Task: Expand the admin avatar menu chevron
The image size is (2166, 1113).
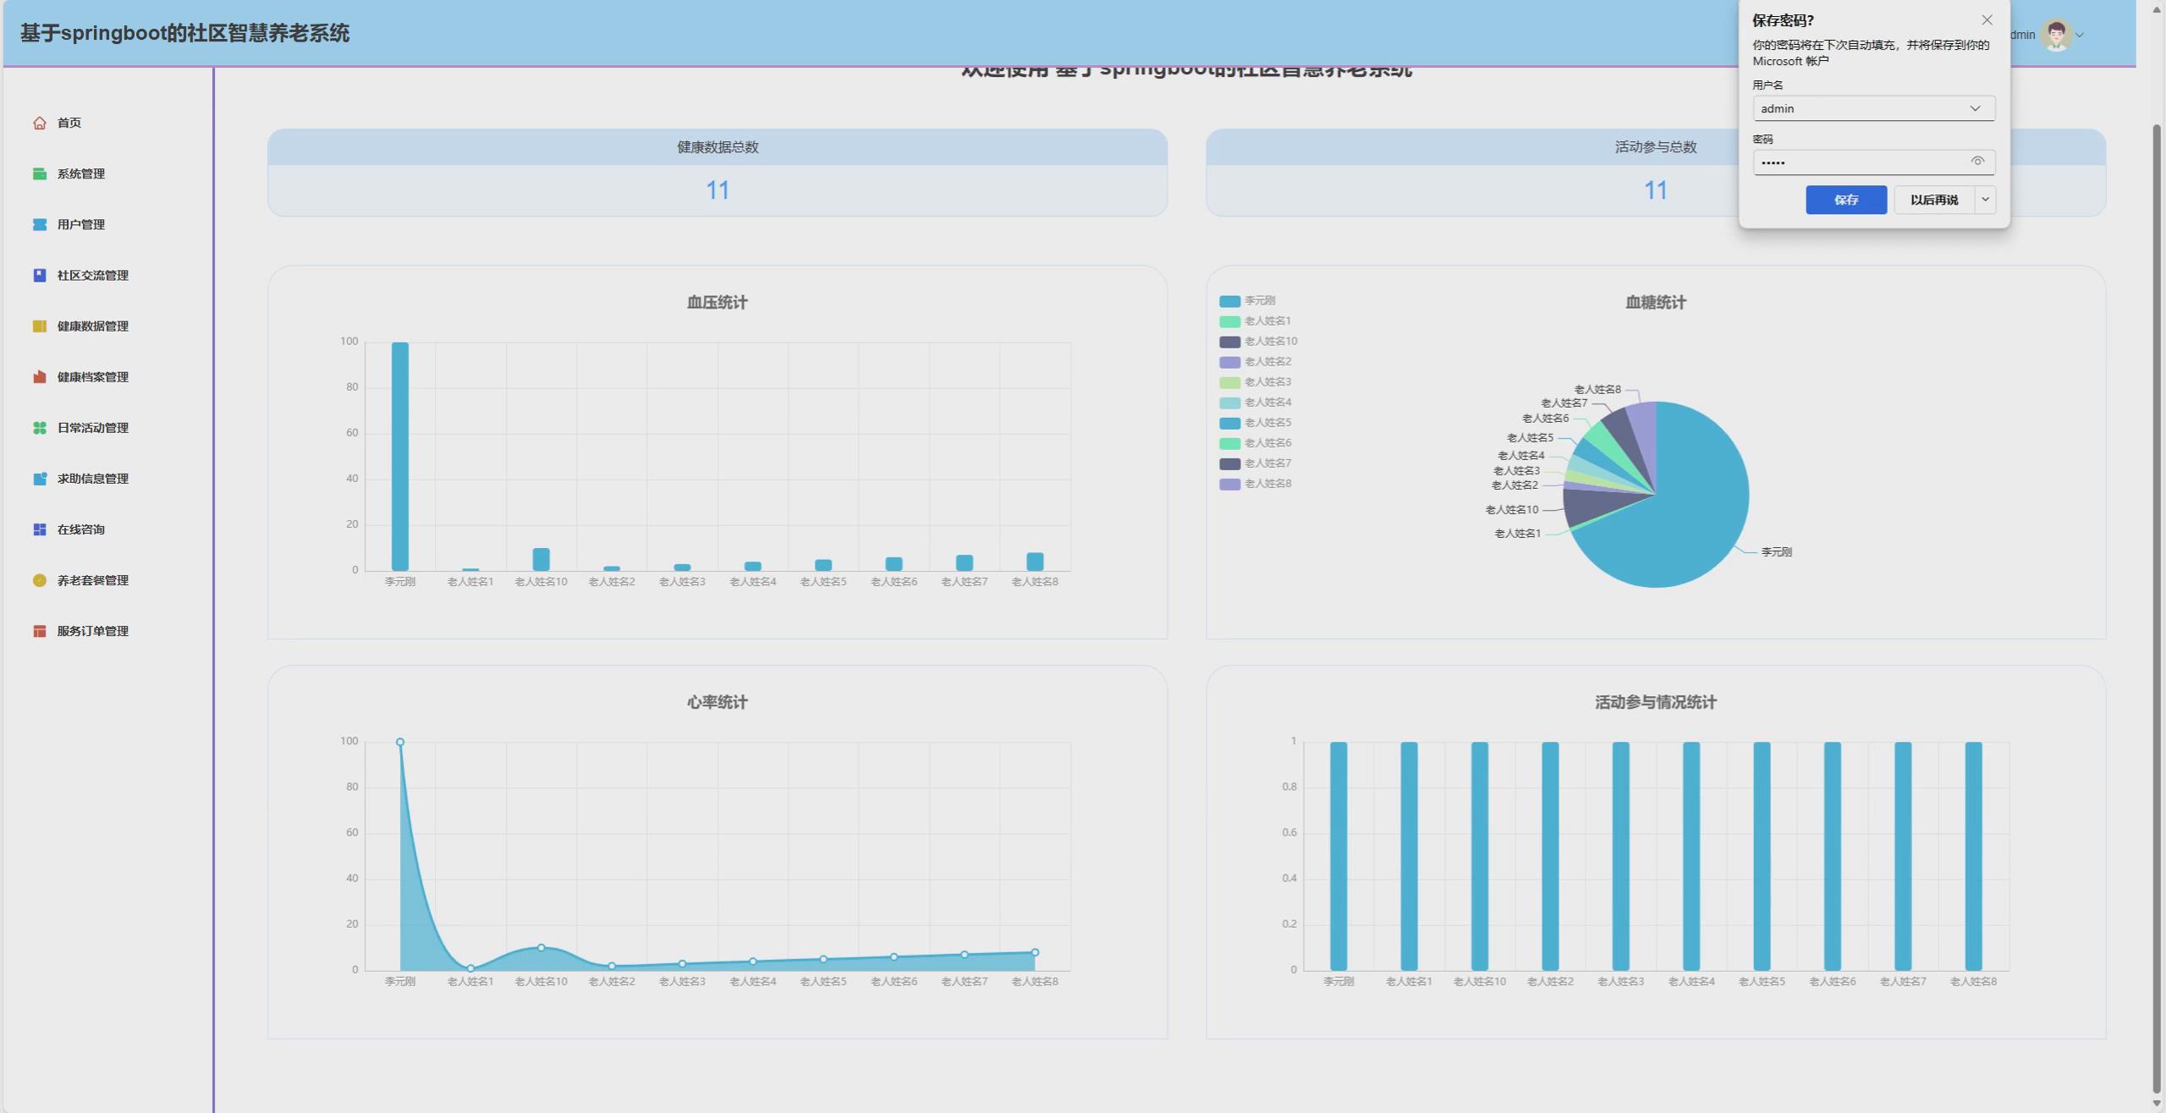Action: 2080,36
